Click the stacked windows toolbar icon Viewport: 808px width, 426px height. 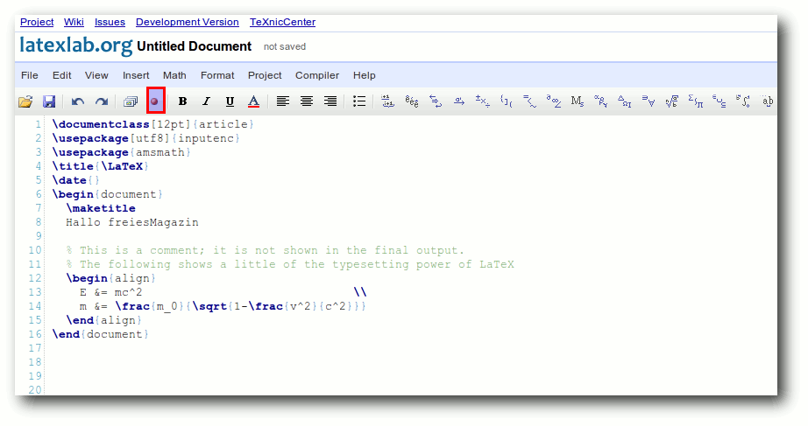pos(131,101)
